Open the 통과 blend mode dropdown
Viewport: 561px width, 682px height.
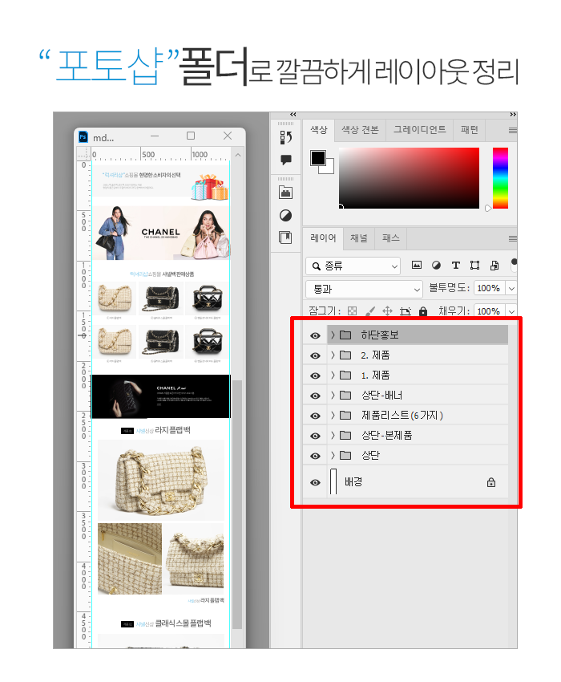[364, 289]
